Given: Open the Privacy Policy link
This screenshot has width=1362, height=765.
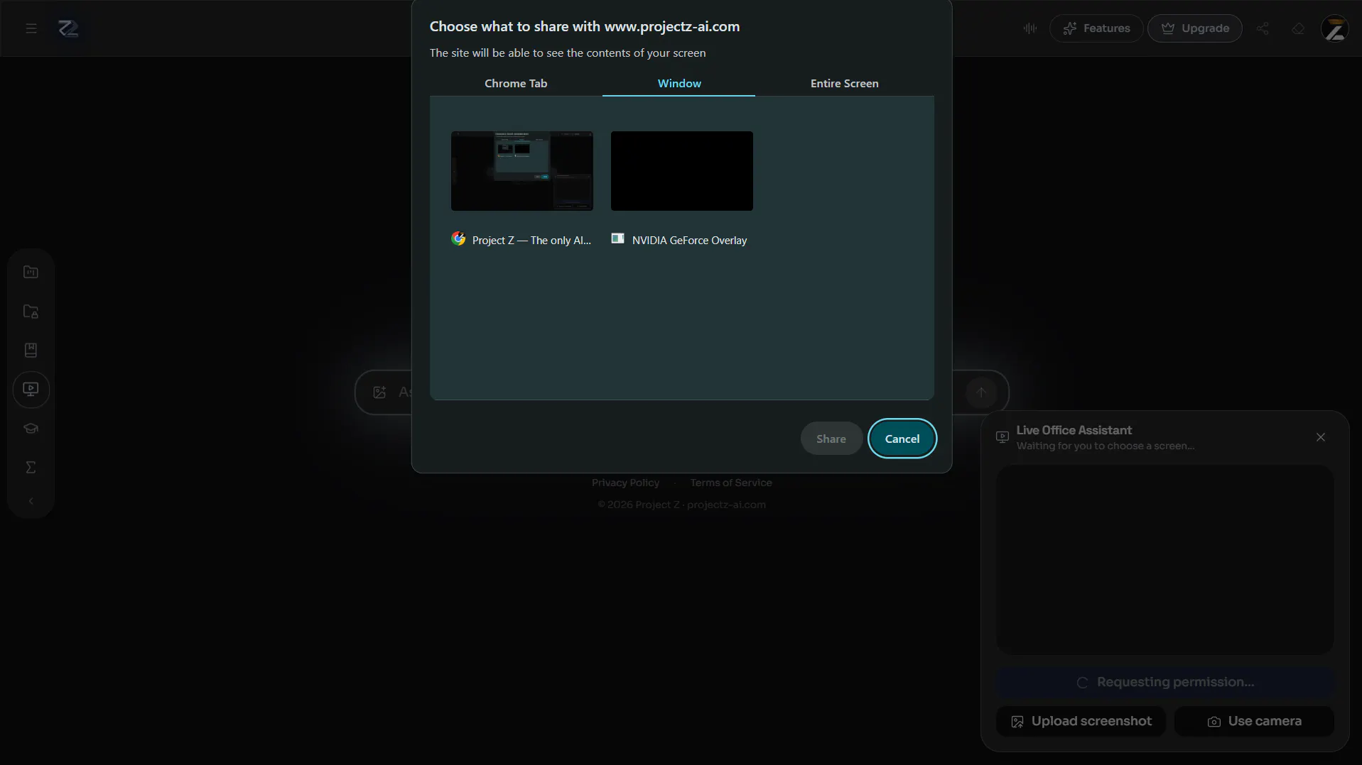Looking at the screenshot, I should (x=625, y=483).
